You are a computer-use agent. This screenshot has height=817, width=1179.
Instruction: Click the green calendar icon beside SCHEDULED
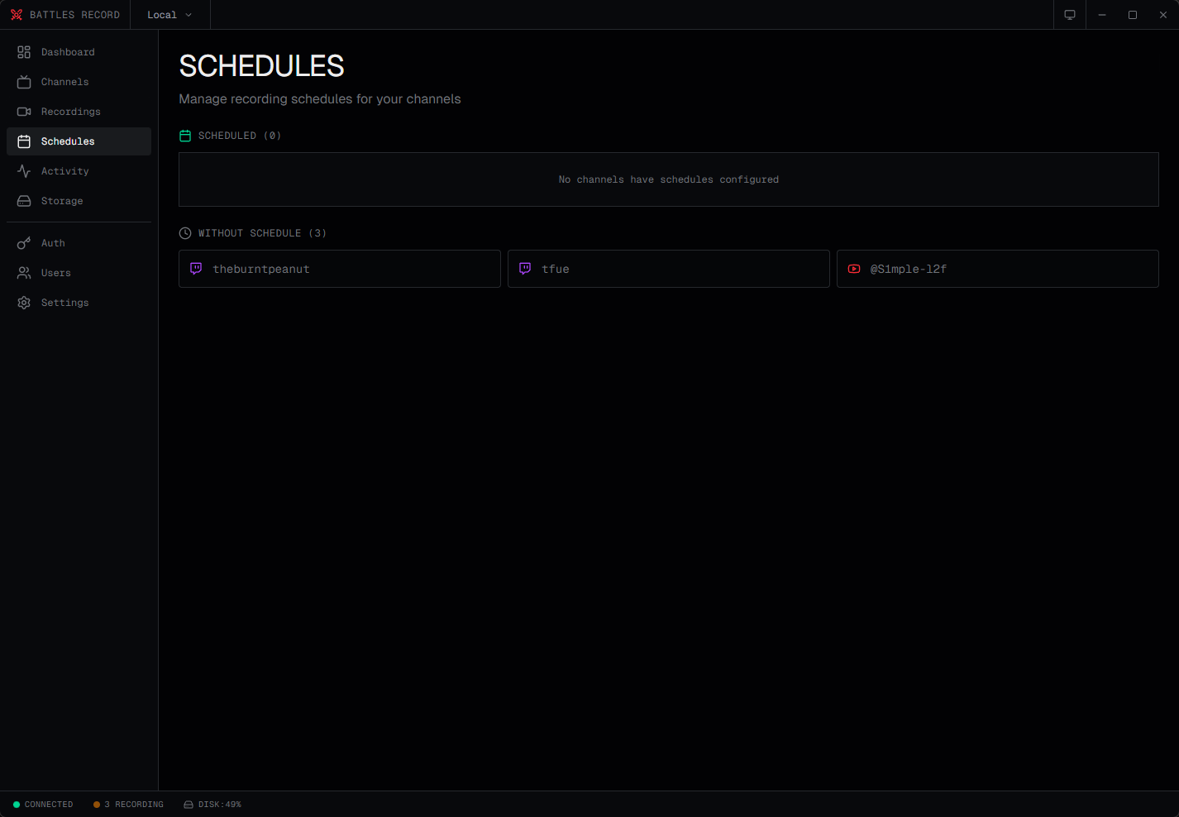(185, 135)
